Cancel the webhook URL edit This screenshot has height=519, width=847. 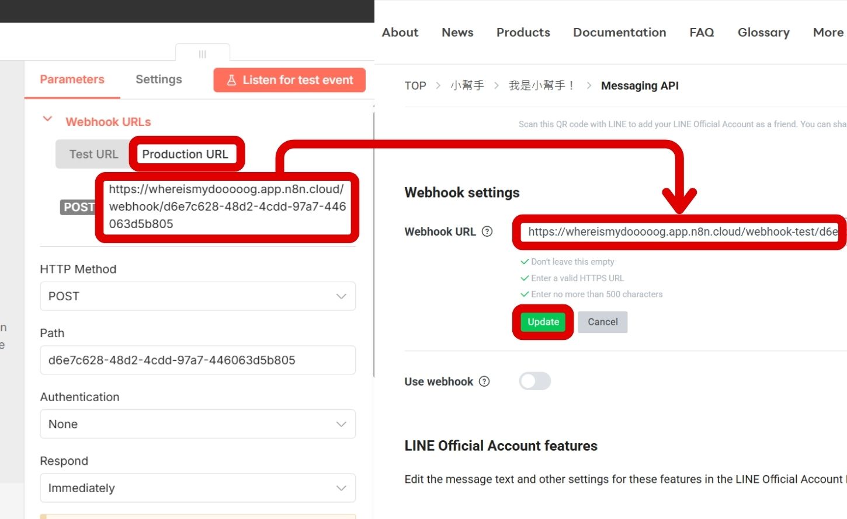coord(602,322)
